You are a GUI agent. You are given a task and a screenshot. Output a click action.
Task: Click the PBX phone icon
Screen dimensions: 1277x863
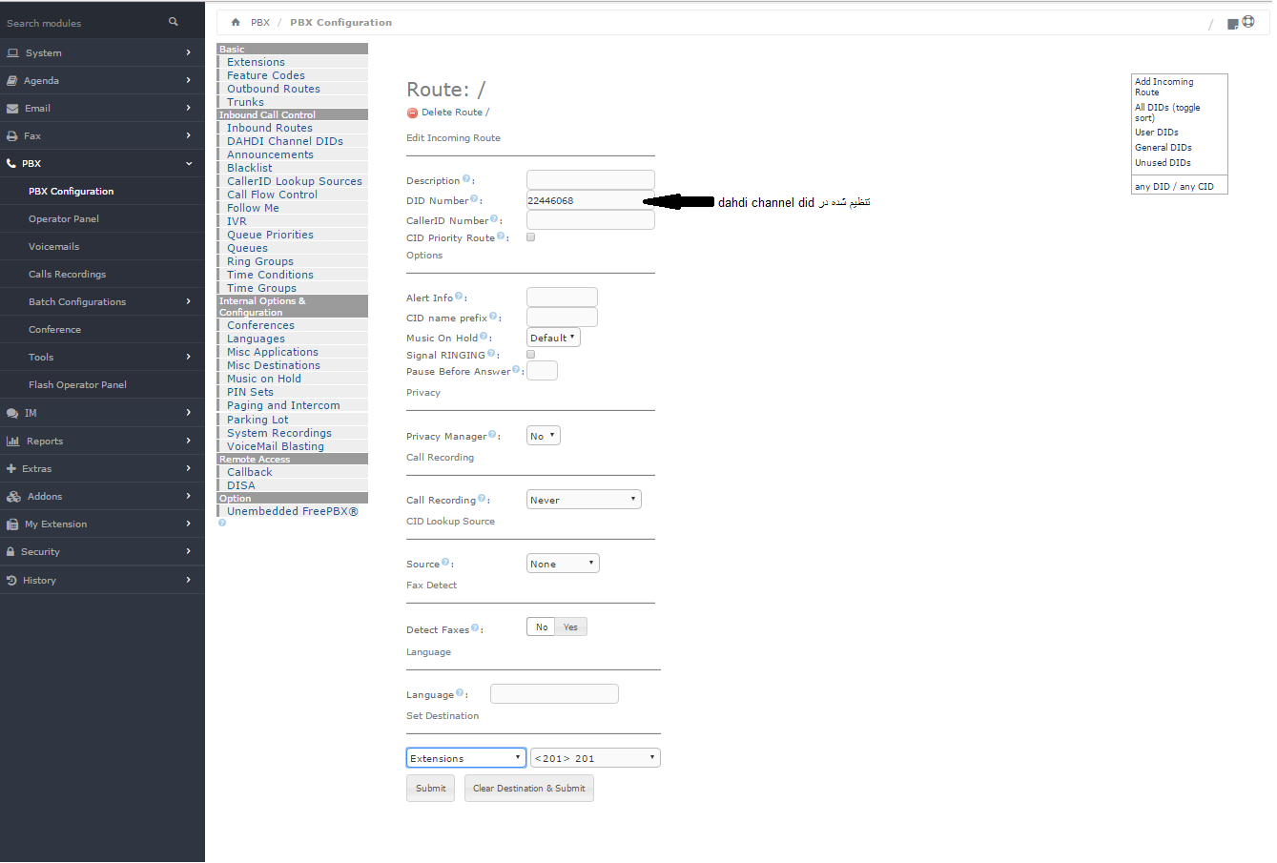11,163
